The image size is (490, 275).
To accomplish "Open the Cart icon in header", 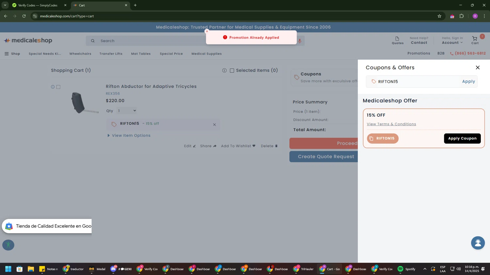I will pyautogui.click(x=475, y=40).
